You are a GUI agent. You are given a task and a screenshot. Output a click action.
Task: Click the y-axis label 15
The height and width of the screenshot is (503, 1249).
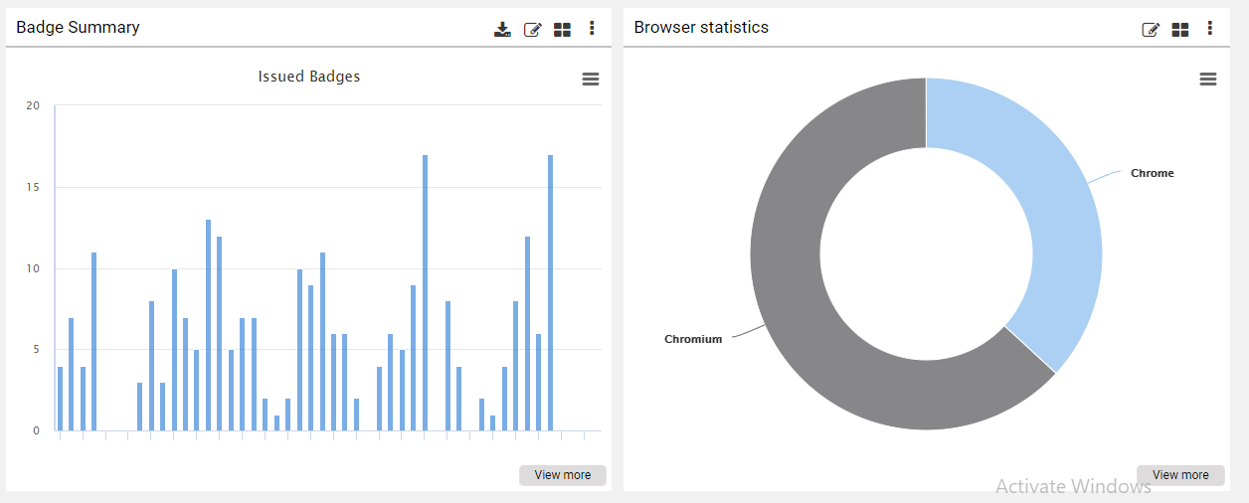click(x=33, y=187)
